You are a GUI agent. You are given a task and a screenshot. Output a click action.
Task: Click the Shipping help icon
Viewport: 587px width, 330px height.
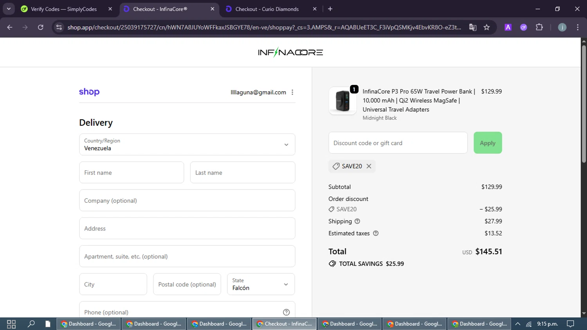click(x=357, y=221)
